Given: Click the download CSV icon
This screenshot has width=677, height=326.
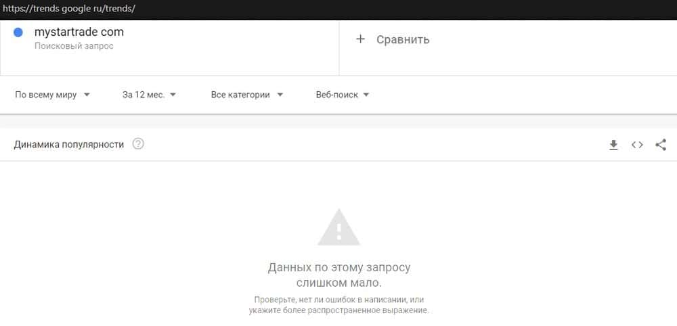Looking at the screenshot, I should [613, 145].
